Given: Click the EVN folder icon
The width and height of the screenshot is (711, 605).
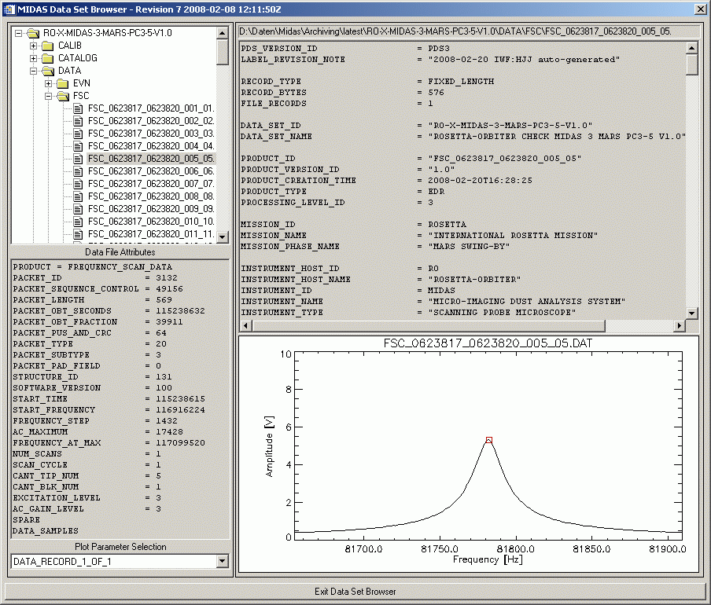Looking at the screenshot, I should click(x=62, y=83).
